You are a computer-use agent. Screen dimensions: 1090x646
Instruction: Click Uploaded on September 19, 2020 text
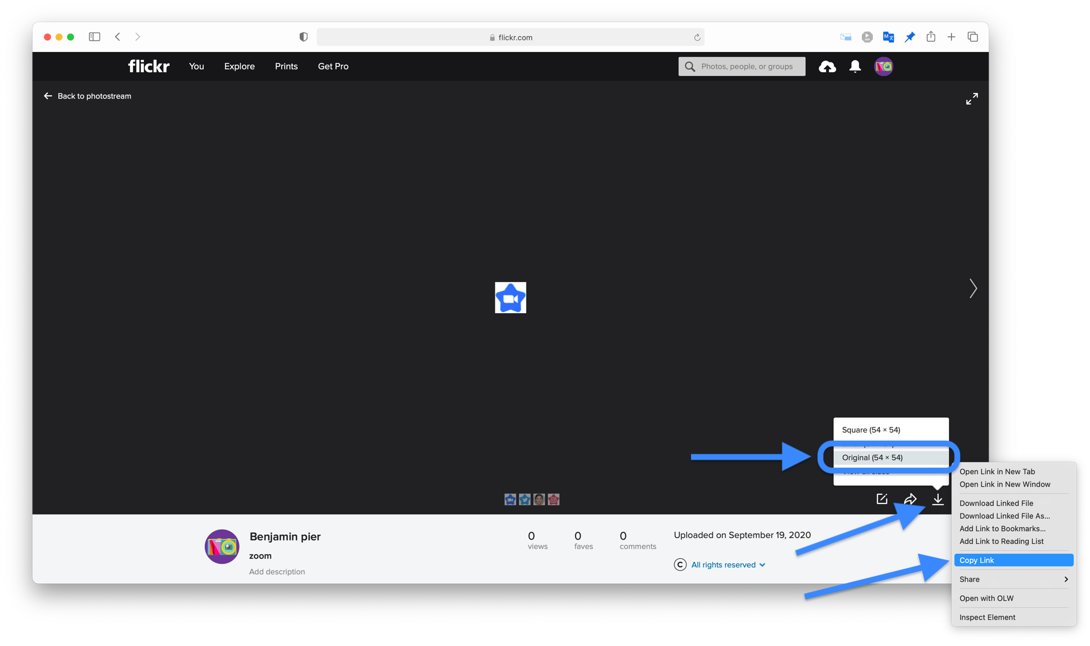click(x=742, y=535)
